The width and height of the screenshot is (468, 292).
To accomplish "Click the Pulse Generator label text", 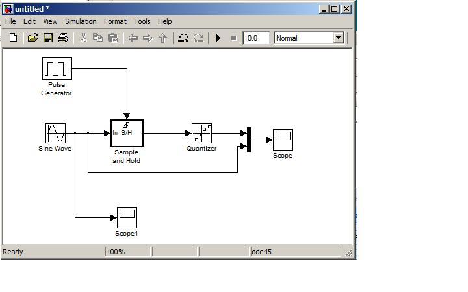I will point(57,89).
